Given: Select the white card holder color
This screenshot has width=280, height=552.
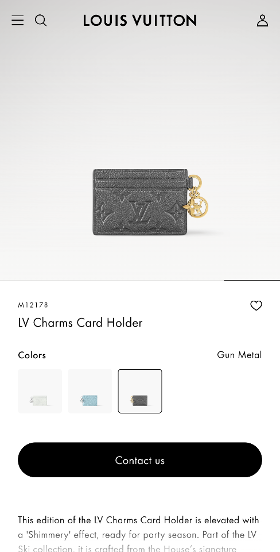Looking at the screenshot, I should 40,391.
